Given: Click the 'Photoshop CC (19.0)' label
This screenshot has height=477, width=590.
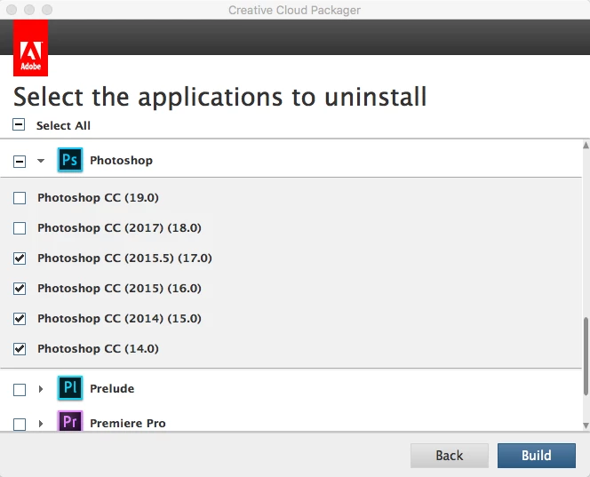Looking at the screenshot, I should point(99,197).
